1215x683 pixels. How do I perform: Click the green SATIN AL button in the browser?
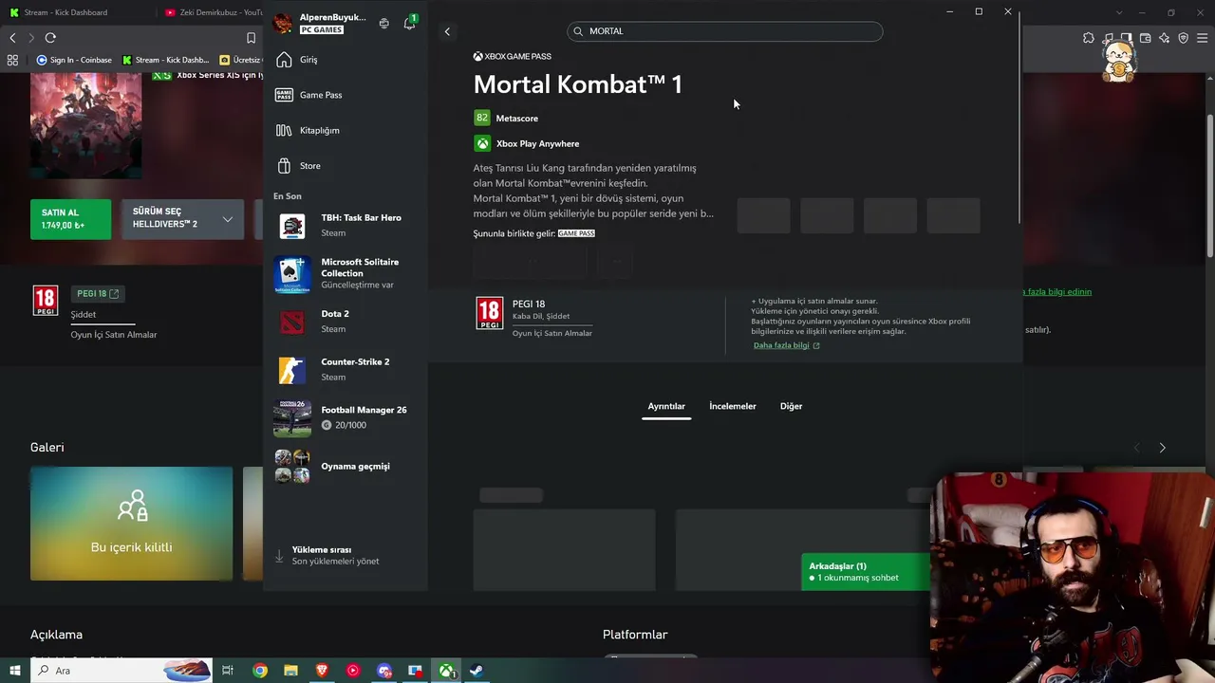[70, 219]
